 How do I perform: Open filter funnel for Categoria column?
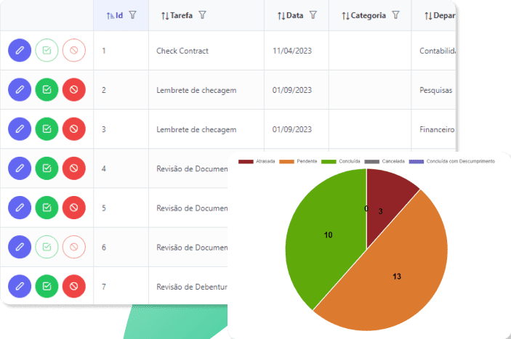pyautogui.click(x=395, y=15)
